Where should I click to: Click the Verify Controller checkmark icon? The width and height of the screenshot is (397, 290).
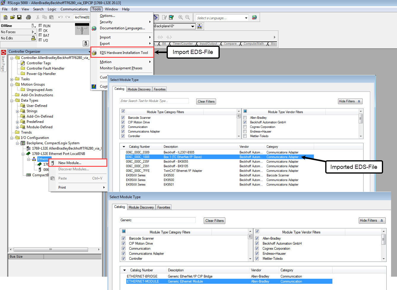click(171, 17)
